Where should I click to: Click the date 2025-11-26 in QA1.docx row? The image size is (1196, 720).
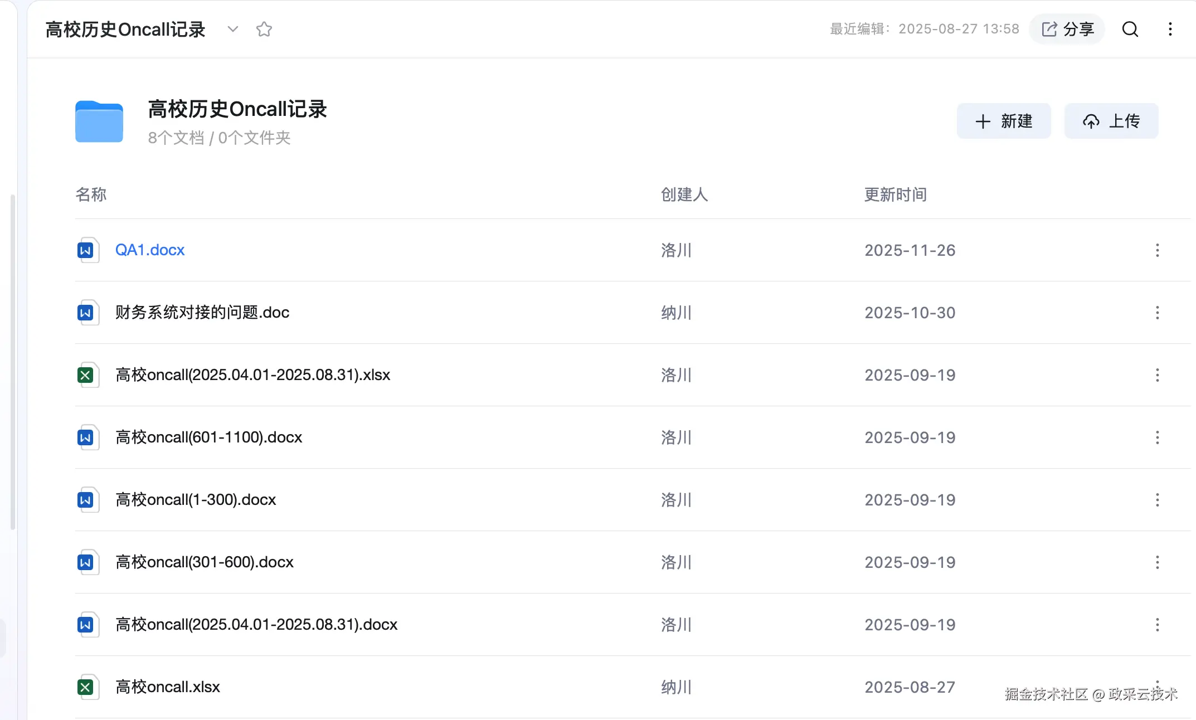[x=910, y=250]
